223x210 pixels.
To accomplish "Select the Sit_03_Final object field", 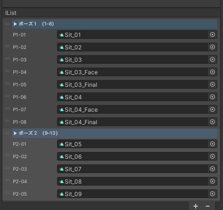I will click(137, 84).
